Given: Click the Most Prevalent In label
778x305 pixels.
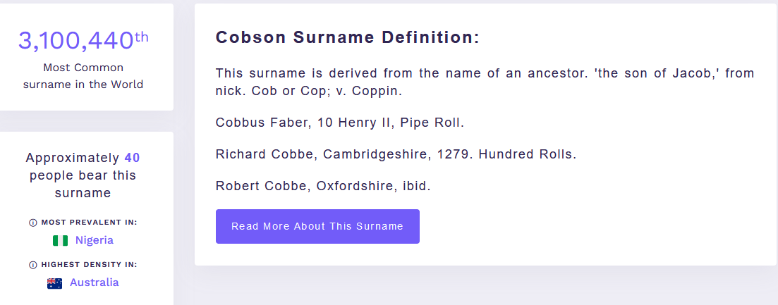Looking at the screenshot, I should [89, 223].
